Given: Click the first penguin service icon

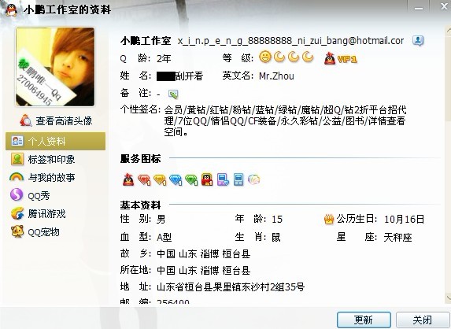Looking at the screenshot, I should point(128,179).
